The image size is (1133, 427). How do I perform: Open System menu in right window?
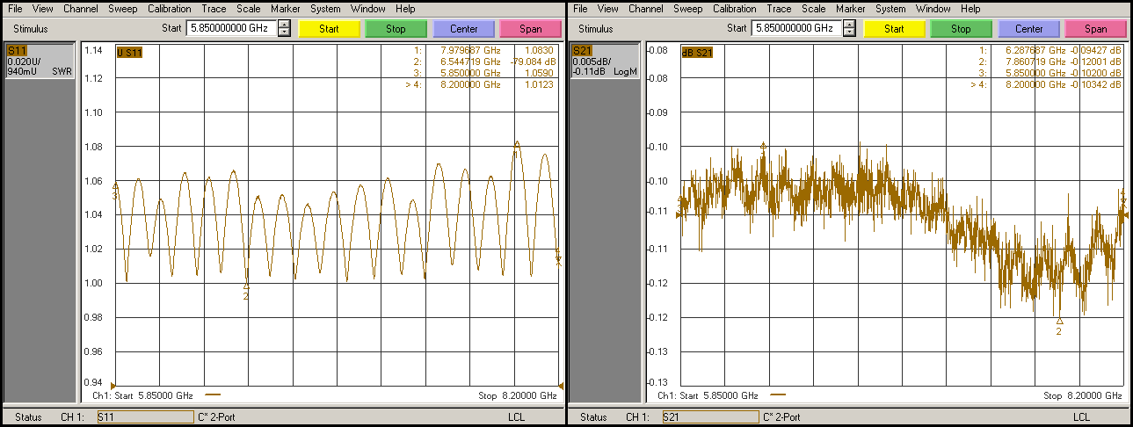(x=890, y=9)
